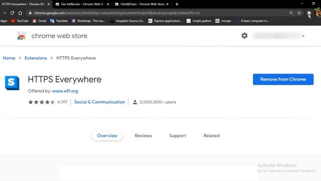Viewport: 321px width, 181px height.
Task: Open the mongo bookmark
Action: [223, 21]
